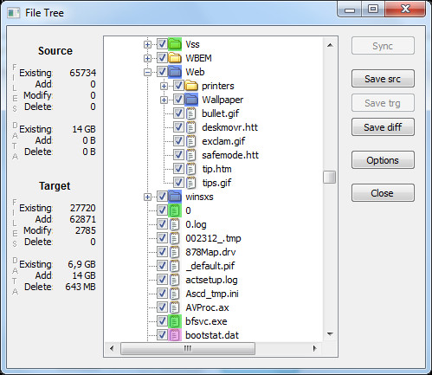
Task: Click the green bfsvc.exe file icon
Action: (x=175, y=321)
